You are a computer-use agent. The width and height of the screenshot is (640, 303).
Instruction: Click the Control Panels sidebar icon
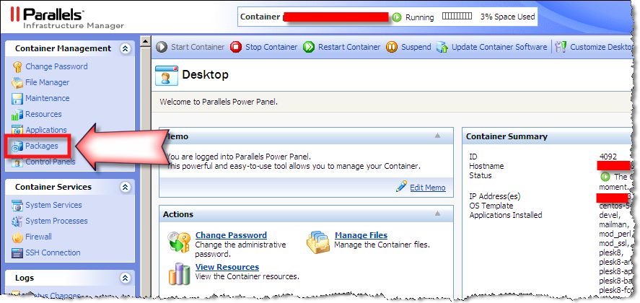tap(17, 162)
